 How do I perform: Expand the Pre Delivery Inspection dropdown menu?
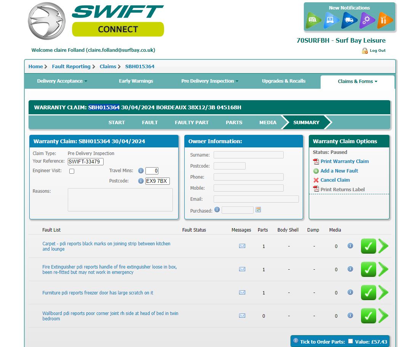coord(210,81)
